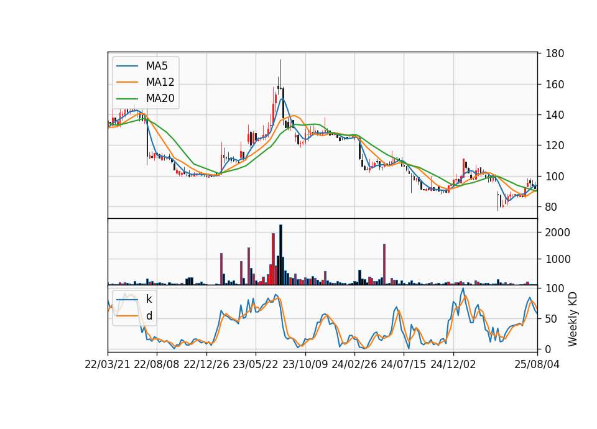This screenshot has width=597, height=429.
Task: Click the 2000 volume axis label
Action: tap(557, 233)
